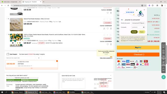Open Natural Pearl Beads Necklace product thumbnail
The height and width of the screenshot is (94, 167).
[16, 25]
